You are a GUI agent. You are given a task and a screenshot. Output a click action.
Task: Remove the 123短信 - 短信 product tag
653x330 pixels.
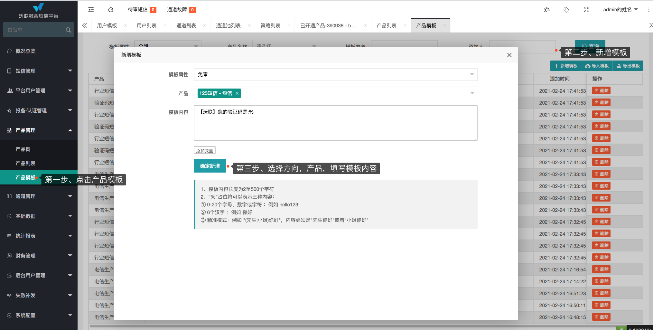(x=237, y=93)
